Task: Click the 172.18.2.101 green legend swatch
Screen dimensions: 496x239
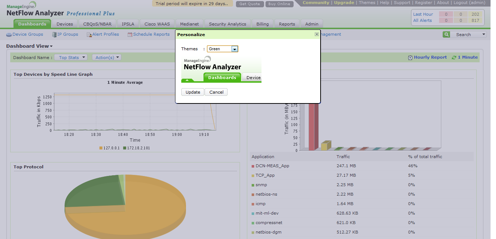Action: click(x=125, y=148)
